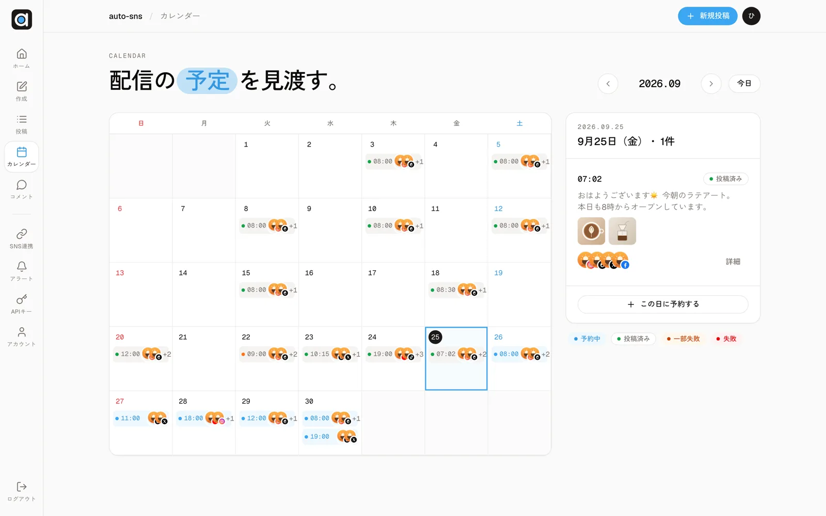This screenshot has width=826, height=516.
Task: Select day 14 in the calendar
Action: [x=204, y=295]
